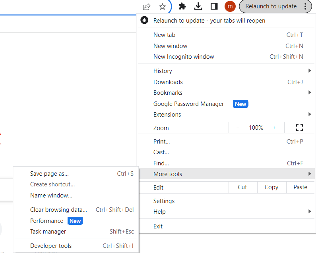This screenshot has width=316, height=253.
Task: Open Developer tools from the submenu
Action: coord(51,246)
